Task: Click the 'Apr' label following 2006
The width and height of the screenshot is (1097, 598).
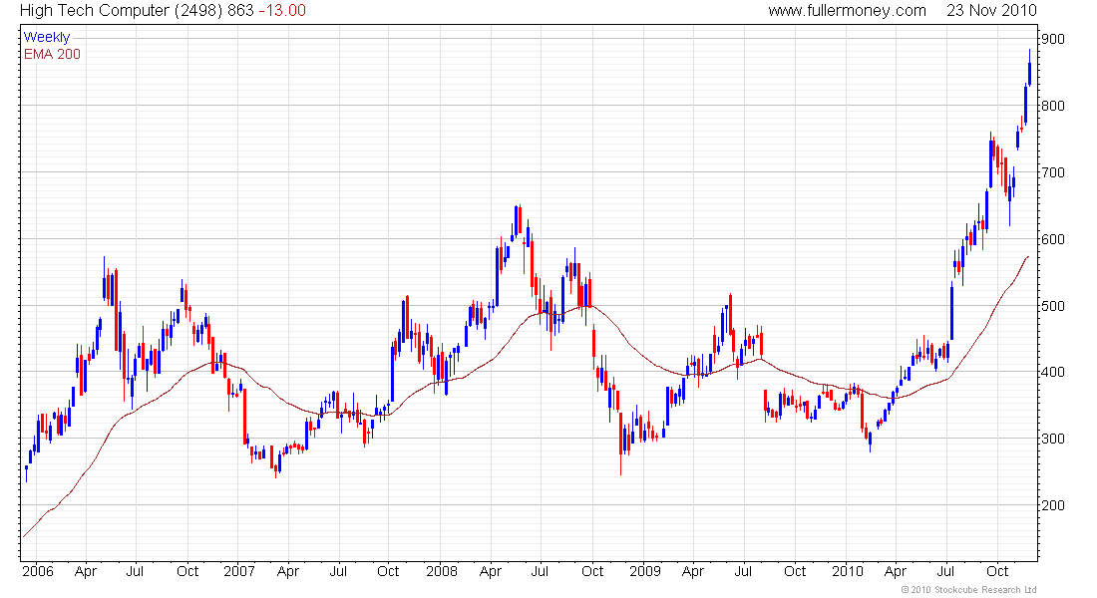Action: coord(86,572)
